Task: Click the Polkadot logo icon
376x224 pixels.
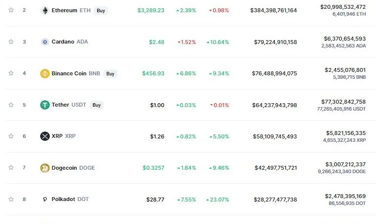Action: 45,199
